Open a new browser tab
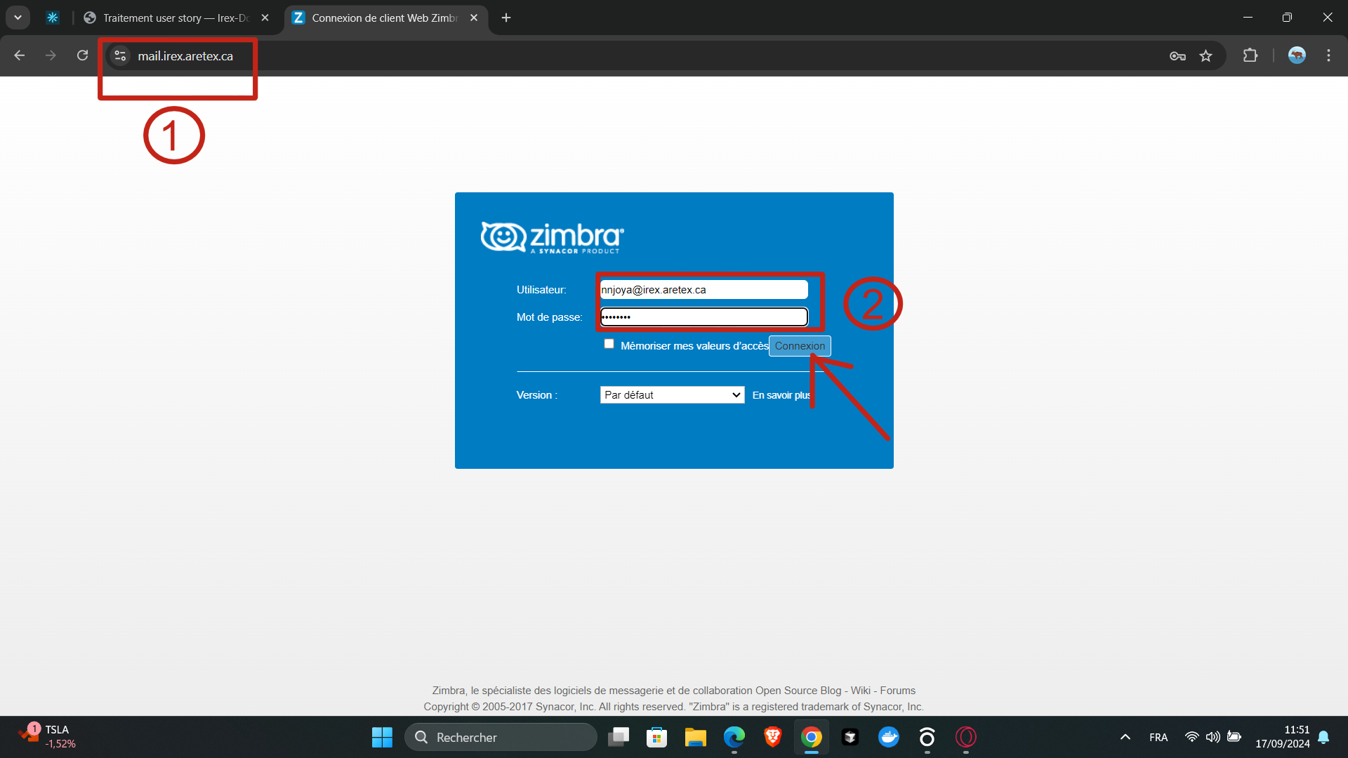 506,18
